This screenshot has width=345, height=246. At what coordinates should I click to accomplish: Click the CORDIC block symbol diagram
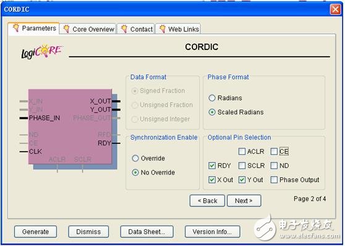click(x=70, y=130)
